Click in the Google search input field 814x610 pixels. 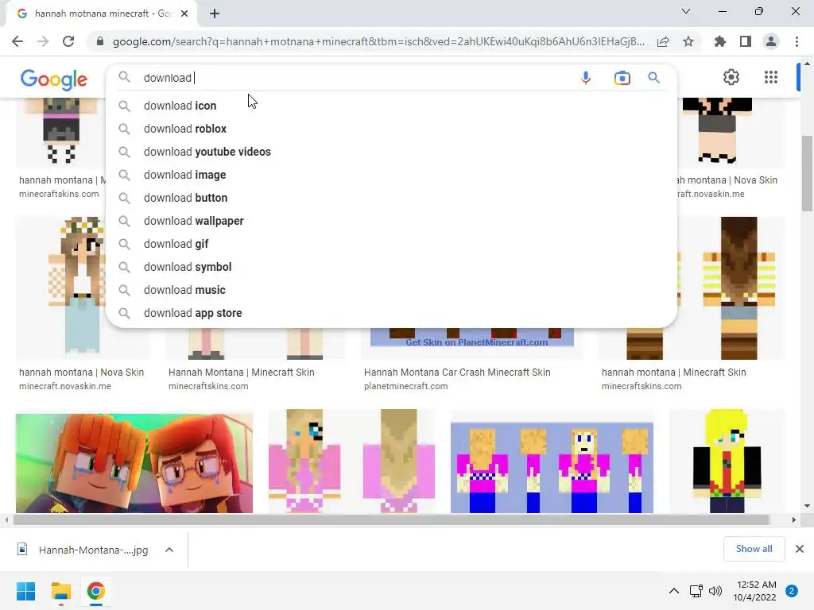(x=355, y=78)
